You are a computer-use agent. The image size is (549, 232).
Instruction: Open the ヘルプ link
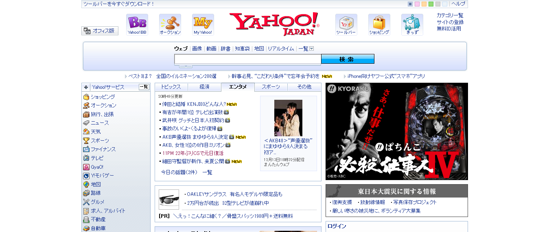coord(458,4)
